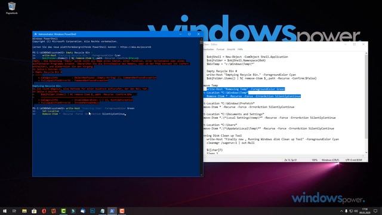Click '$([char]7)' line in Notepad
382x215 pixels.
click(214, 150)
